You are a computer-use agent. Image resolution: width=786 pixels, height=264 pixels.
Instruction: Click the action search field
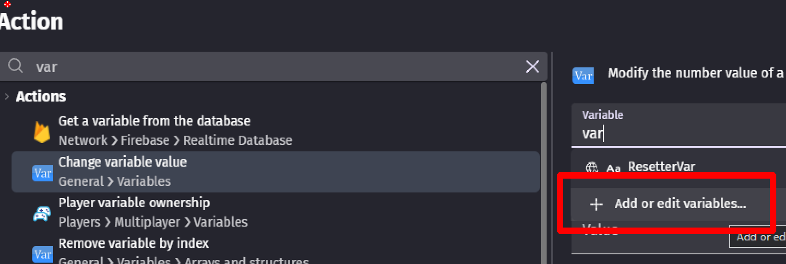pyautogui.click(x=274, y=66)
